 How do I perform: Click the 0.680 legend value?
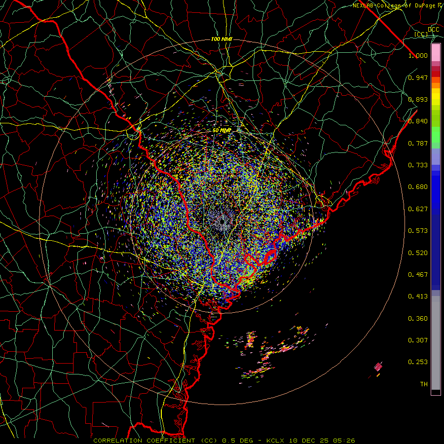[418, 187]
